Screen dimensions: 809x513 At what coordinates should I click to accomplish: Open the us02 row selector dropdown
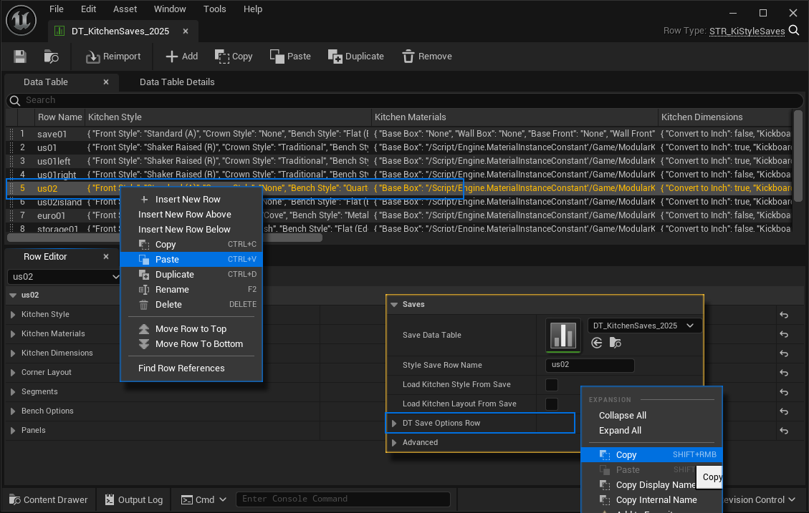pyautogui.click(x=64, y=277)
